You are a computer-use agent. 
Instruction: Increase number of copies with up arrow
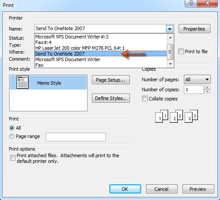tap(207, 87)
